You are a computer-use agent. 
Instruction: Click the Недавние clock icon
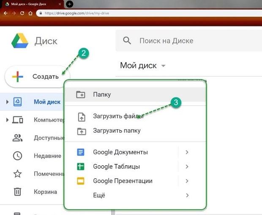pyautogui.click(x=18, y=156)
